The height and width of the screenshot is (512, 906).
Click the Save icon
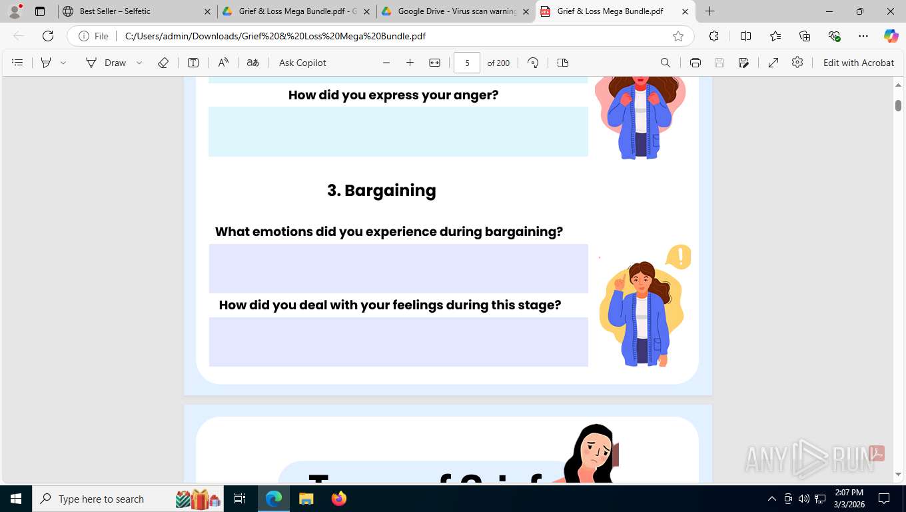coord(719,63)
